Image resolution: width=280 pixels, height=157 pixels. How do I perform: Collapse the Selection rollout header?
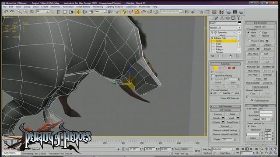(x=225, y=64)
